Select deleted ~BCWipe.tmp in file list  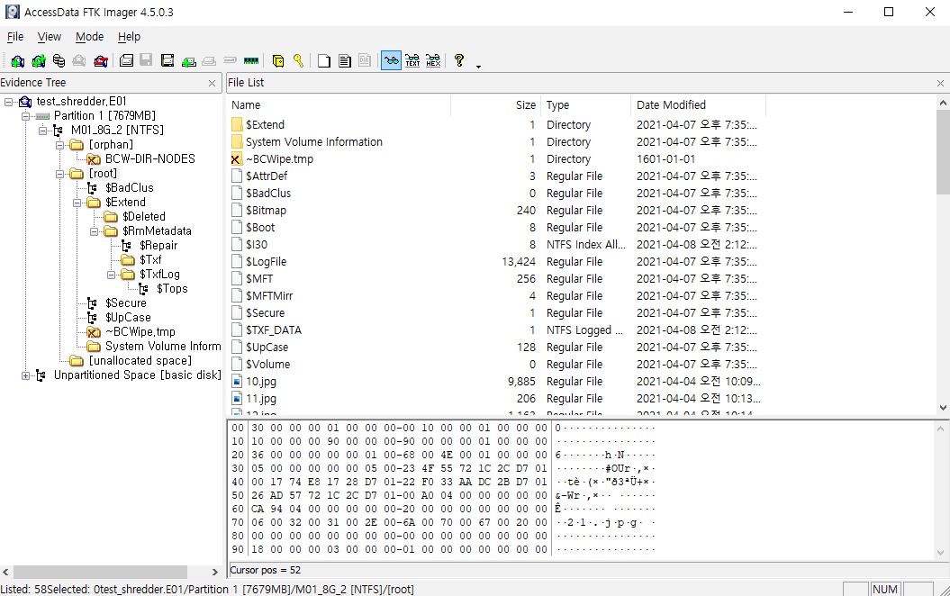pos(279,159)
